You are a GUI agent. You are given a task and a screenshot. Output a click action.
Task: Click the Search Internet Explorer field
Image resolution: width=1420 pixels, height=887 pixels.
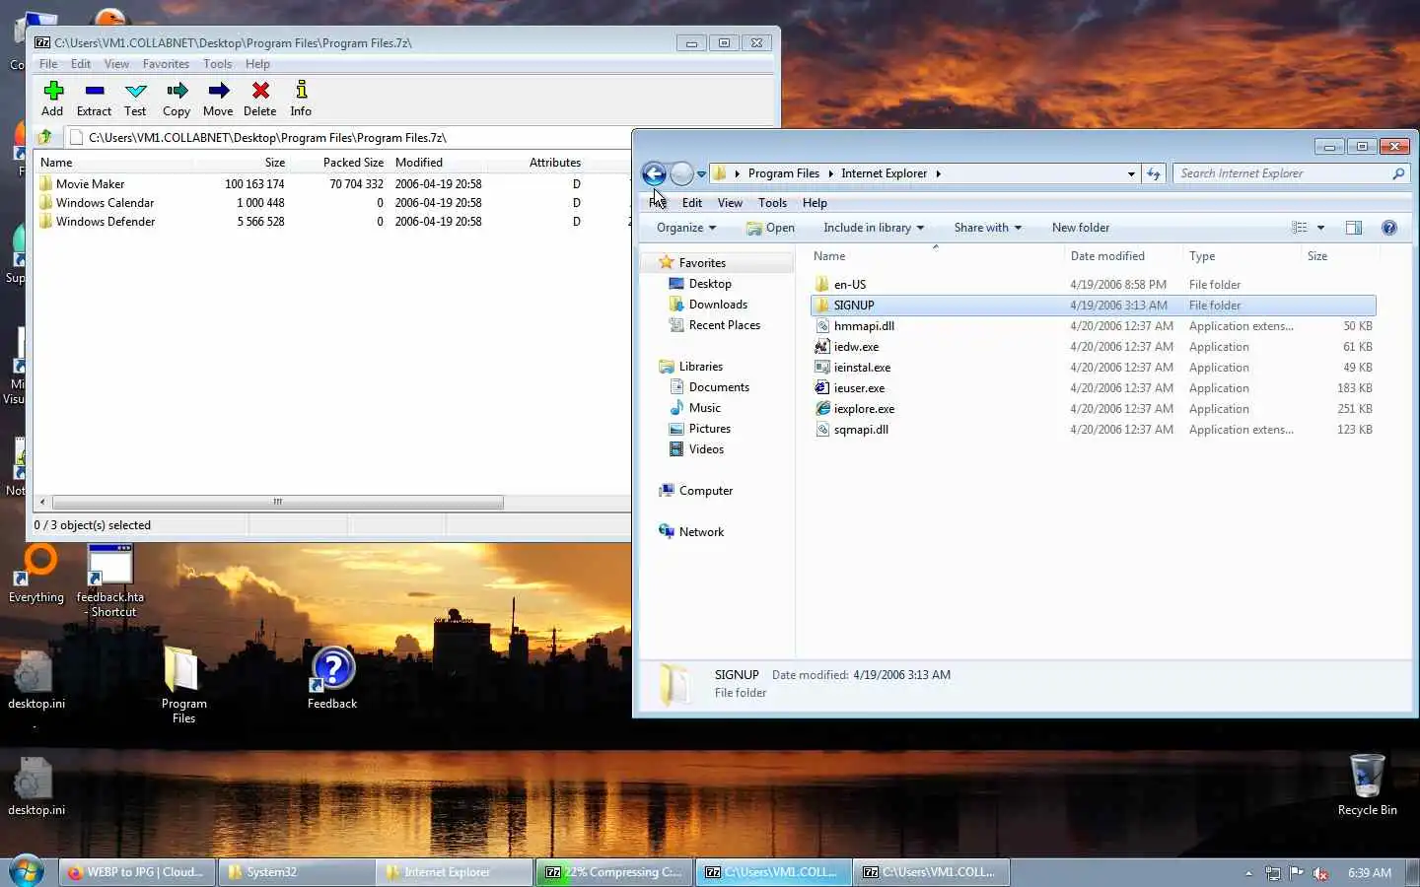coord(1282,173)
